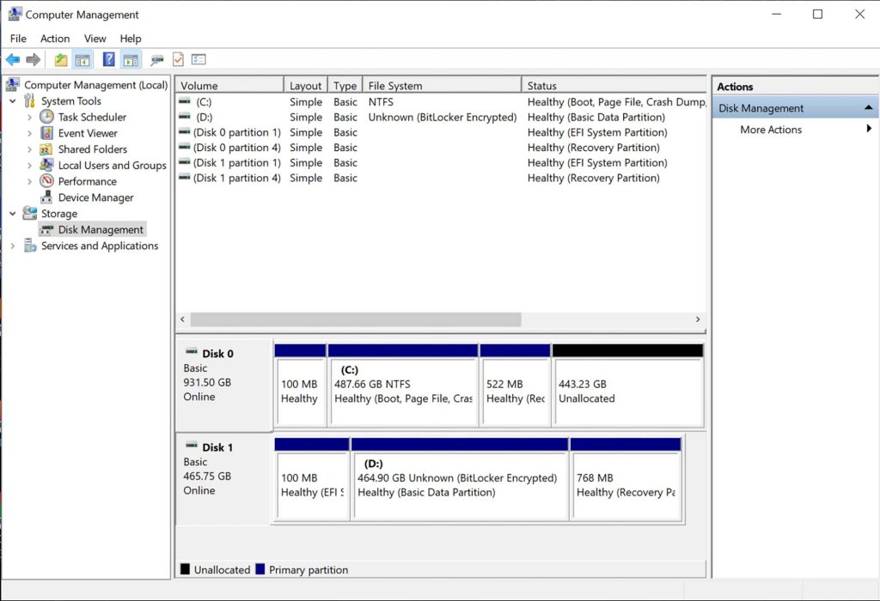This screenshot has width=880, height=601.
Task: Sort by the Volume column header
Action: pyautogui.click(x=230, y=85)
